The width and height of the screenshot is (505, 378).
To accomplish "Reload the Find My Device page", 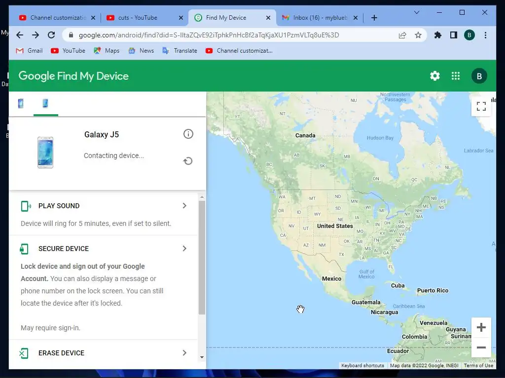I will pyautogui.click(x=51, y=35).
